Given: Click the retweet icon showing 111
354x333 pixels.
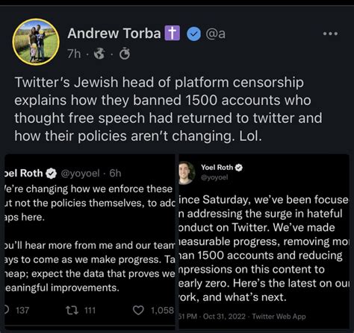Looking at the screenshot, I should pos(72,310).
